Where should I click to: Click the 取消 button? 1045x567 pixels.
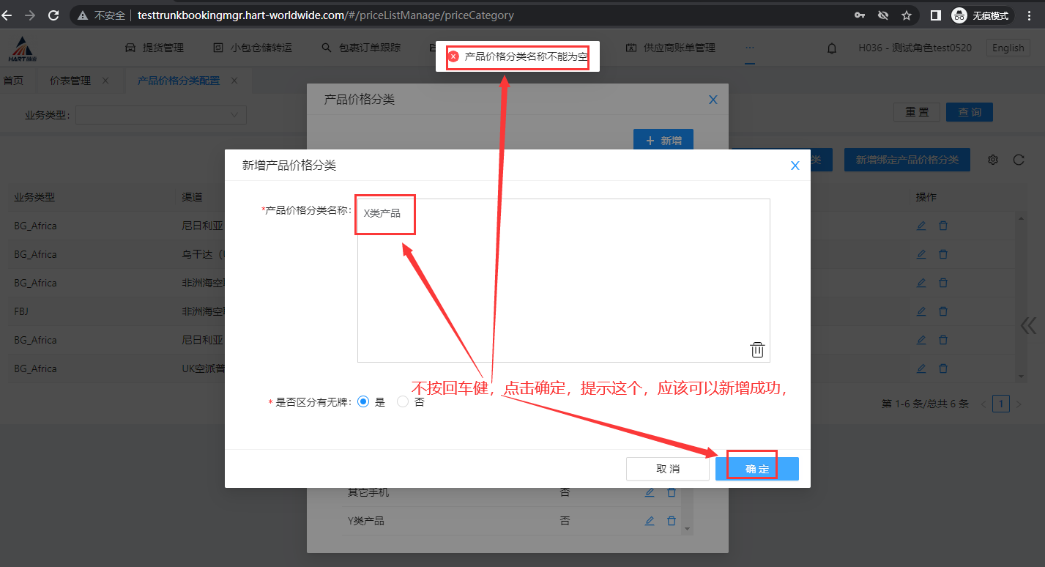pyautogui.click(x=667, y=469)
